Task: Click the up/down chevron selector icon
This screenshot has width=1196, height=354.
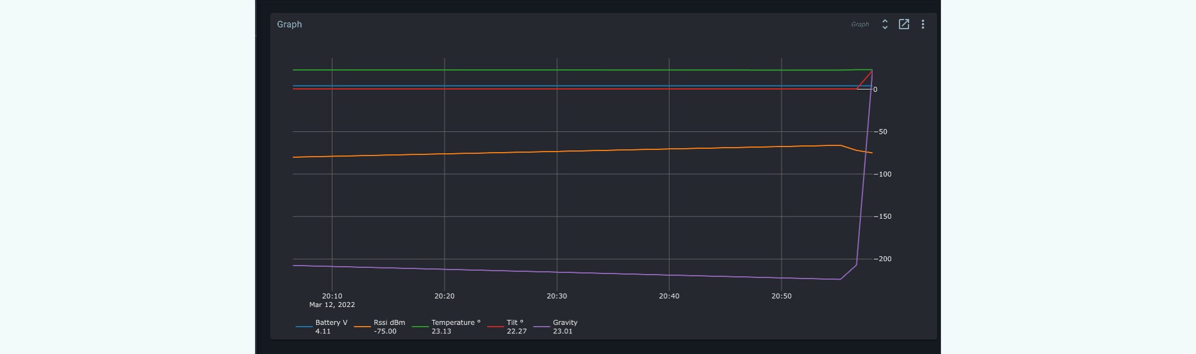Action: tap(884, 24)
